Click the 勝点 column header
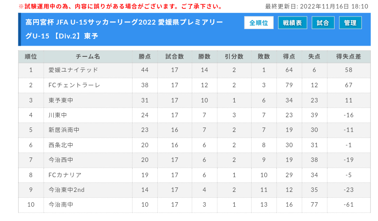The height and width of the screenshot is (221, 378). point(145,57)
